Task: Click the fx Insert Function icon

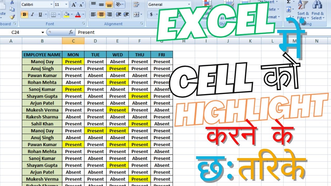Action: tap(71, 32)
